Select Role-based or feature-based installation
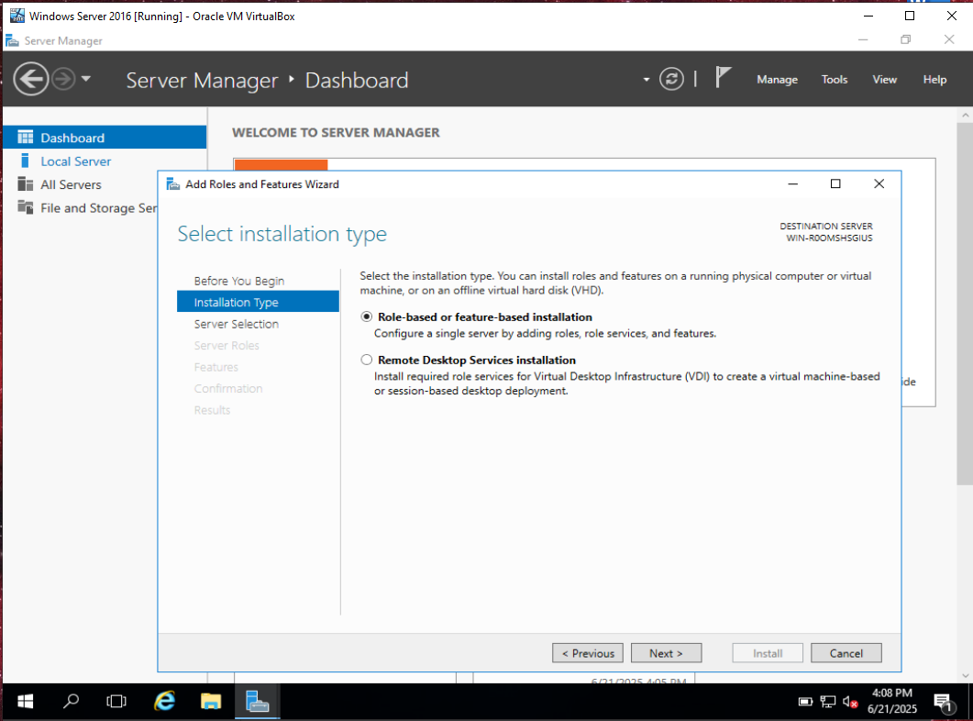 pos(367,317)
